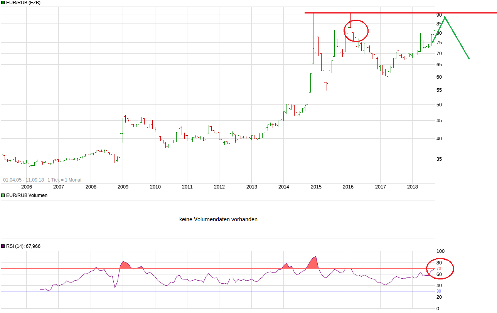Click the keine Volumendaten vorhanden message
The width and height of the screenshot is (497, 313).
pyautogui.click(x=218, y=219)
